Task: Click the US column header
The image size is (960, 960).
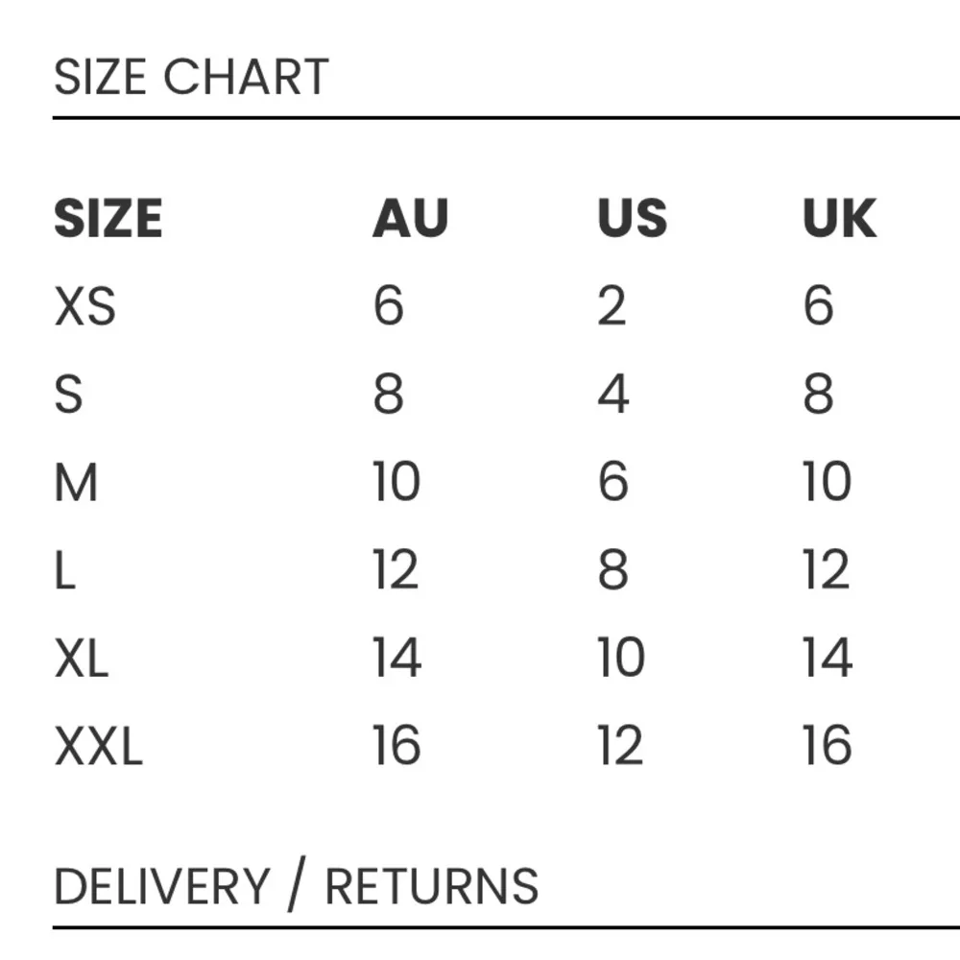Action: tap(632, 219)
